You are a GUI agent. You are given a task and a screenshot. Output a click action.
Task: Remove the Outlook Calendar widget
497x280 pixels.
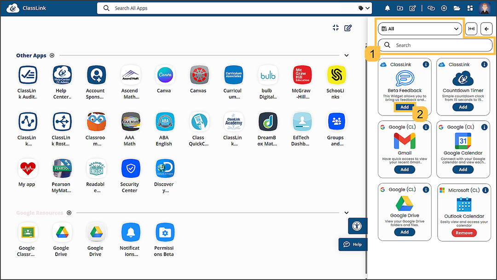464,233
